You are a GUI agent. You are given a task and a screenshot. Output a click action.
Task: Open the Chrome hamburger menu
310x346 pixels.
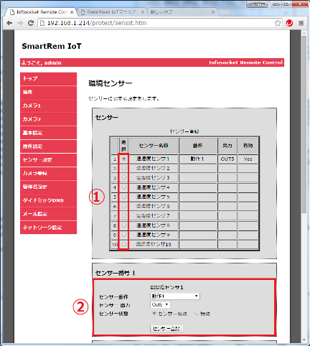301,23
